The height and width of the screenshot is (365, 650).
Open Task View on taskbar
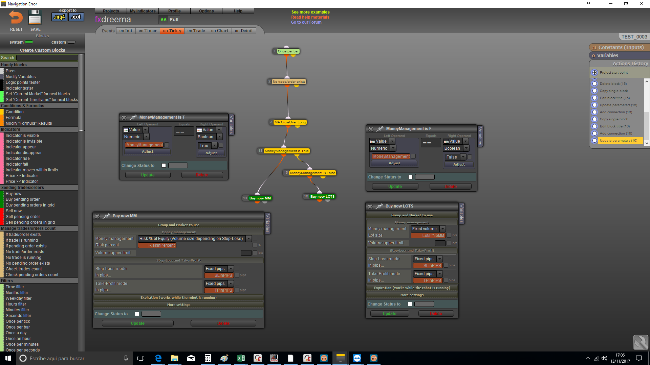tap(141, 358)
